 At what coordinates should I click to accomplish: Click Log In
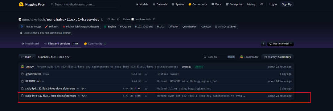tap(273, 4)
